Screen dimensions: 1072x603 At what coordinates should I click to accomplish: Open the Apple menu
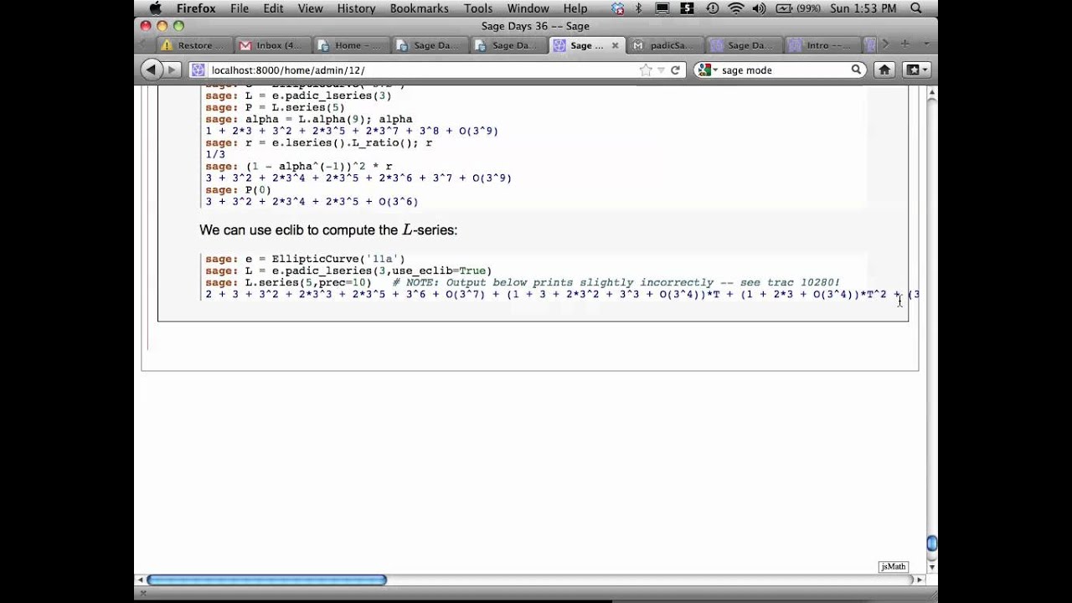tap(154, 8)
